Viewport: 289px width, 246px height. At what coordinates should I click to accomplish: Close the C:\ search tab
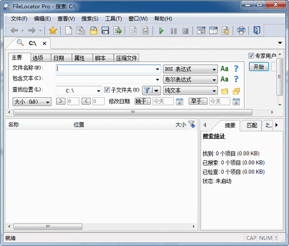45,43
